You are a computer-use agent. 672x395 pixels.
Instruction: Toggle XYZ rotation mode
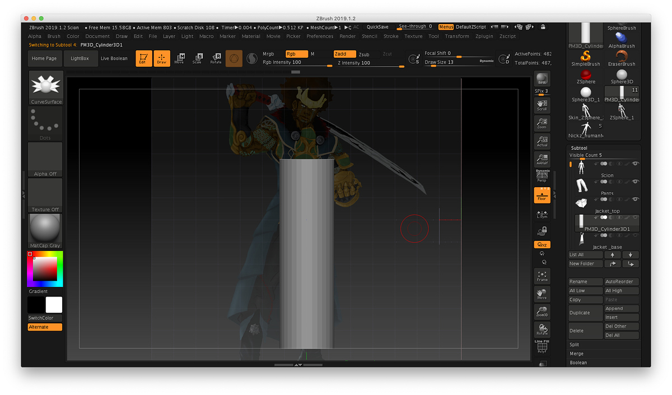[x=542, y=245]
